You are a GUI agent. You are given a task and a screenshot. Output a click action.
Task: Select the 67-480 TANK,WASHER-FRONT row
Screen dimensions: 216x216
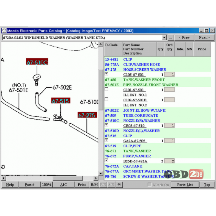[x=158, y=80]
